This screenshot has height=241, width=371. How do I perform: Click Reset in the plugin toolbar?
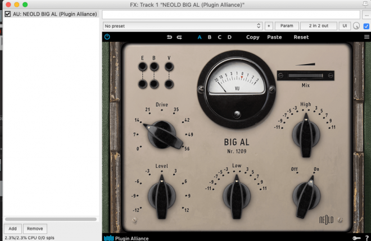[301, 37]
